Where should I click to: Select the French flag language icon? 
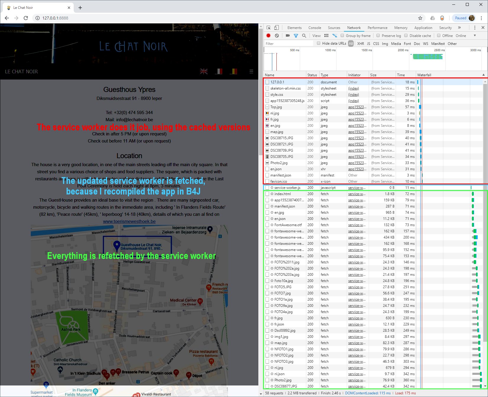pyautogui.click(x=218, y=71)
